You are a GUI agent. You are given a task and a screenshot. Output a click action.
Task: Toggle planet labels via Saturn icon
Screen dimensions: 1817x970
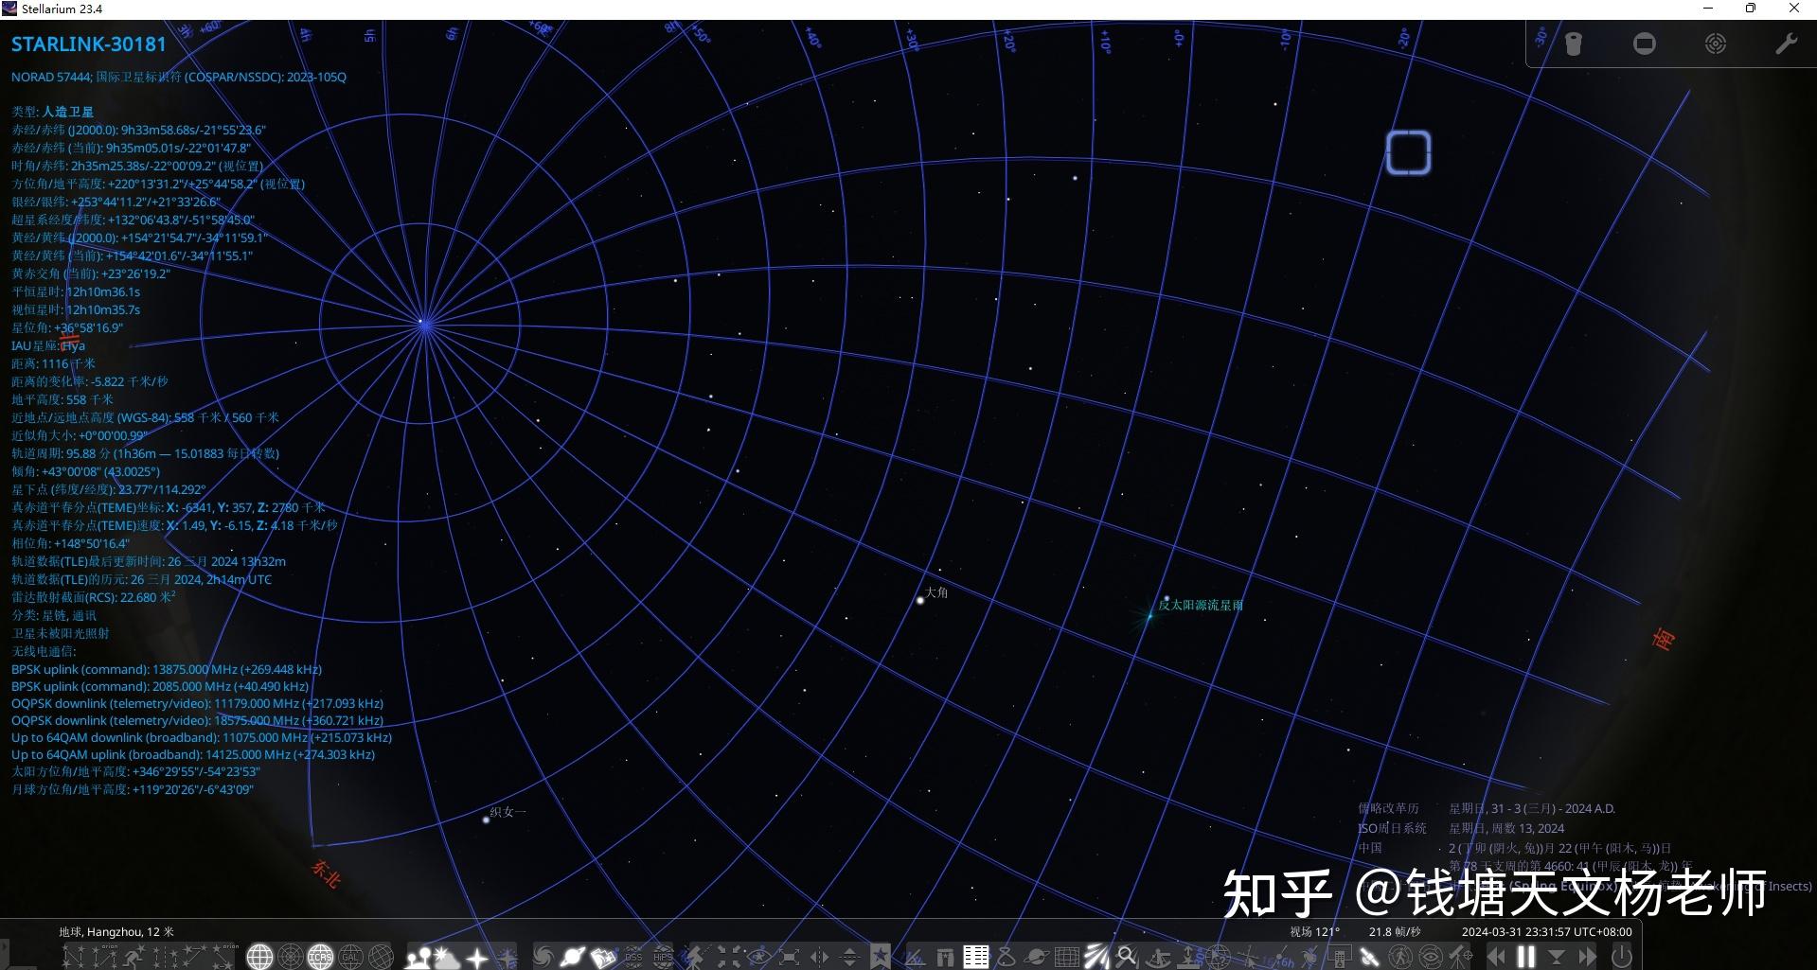pos(572,956)
